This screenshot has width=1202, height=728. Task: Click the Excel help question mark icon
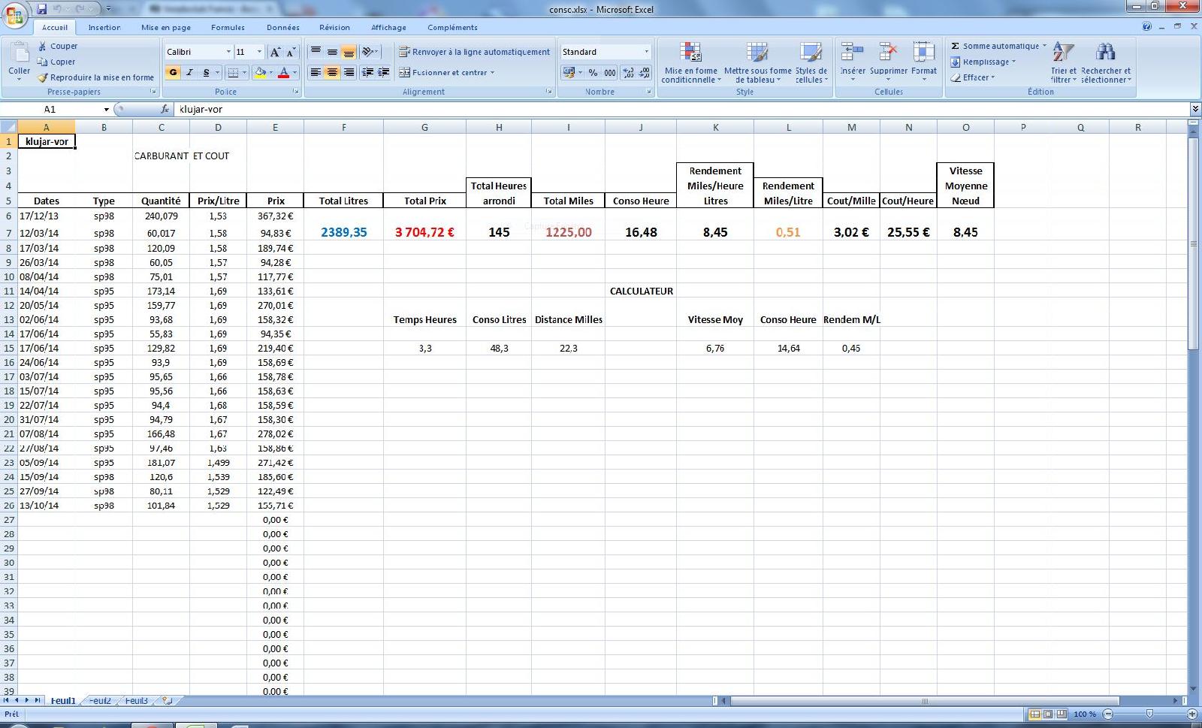(1146, 26)
